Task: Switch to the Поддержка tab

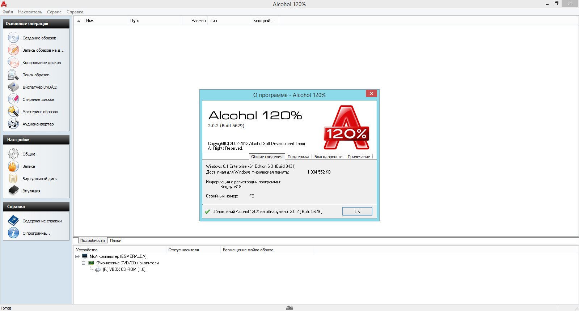Action: pyautogui.click(x=298, y=157)
